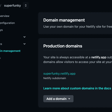Click the bold netlify.app text

click(x=99, y=57)
